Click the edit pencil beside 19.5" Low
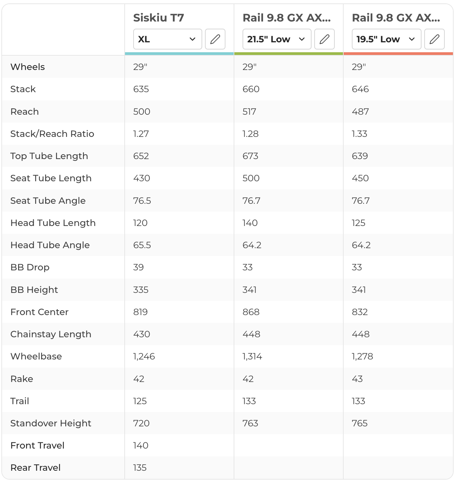455x482 pixels. point(434,39)
